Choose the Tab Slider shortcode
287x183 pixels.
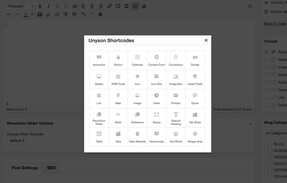coord(195,118)
